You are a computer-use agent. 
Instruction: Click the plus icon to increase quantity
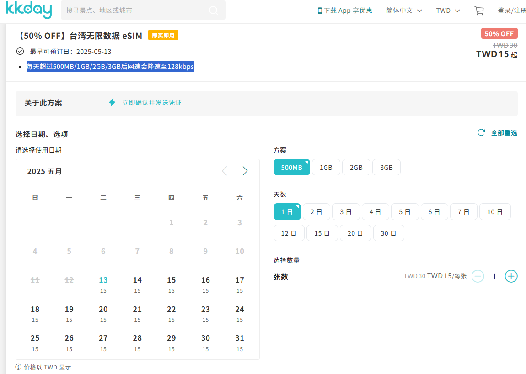(511, 276)
